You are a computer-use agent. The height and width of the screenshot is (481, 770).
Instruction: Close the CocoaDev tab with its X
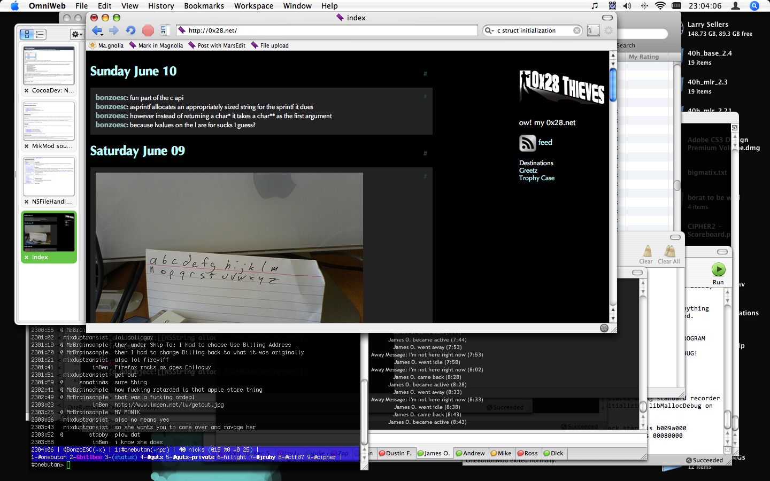[x=26, y=91]
